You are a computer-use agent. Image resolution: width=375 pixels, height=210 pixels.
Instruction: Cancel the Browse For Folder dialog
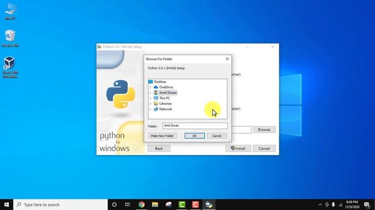pos(217,136)
